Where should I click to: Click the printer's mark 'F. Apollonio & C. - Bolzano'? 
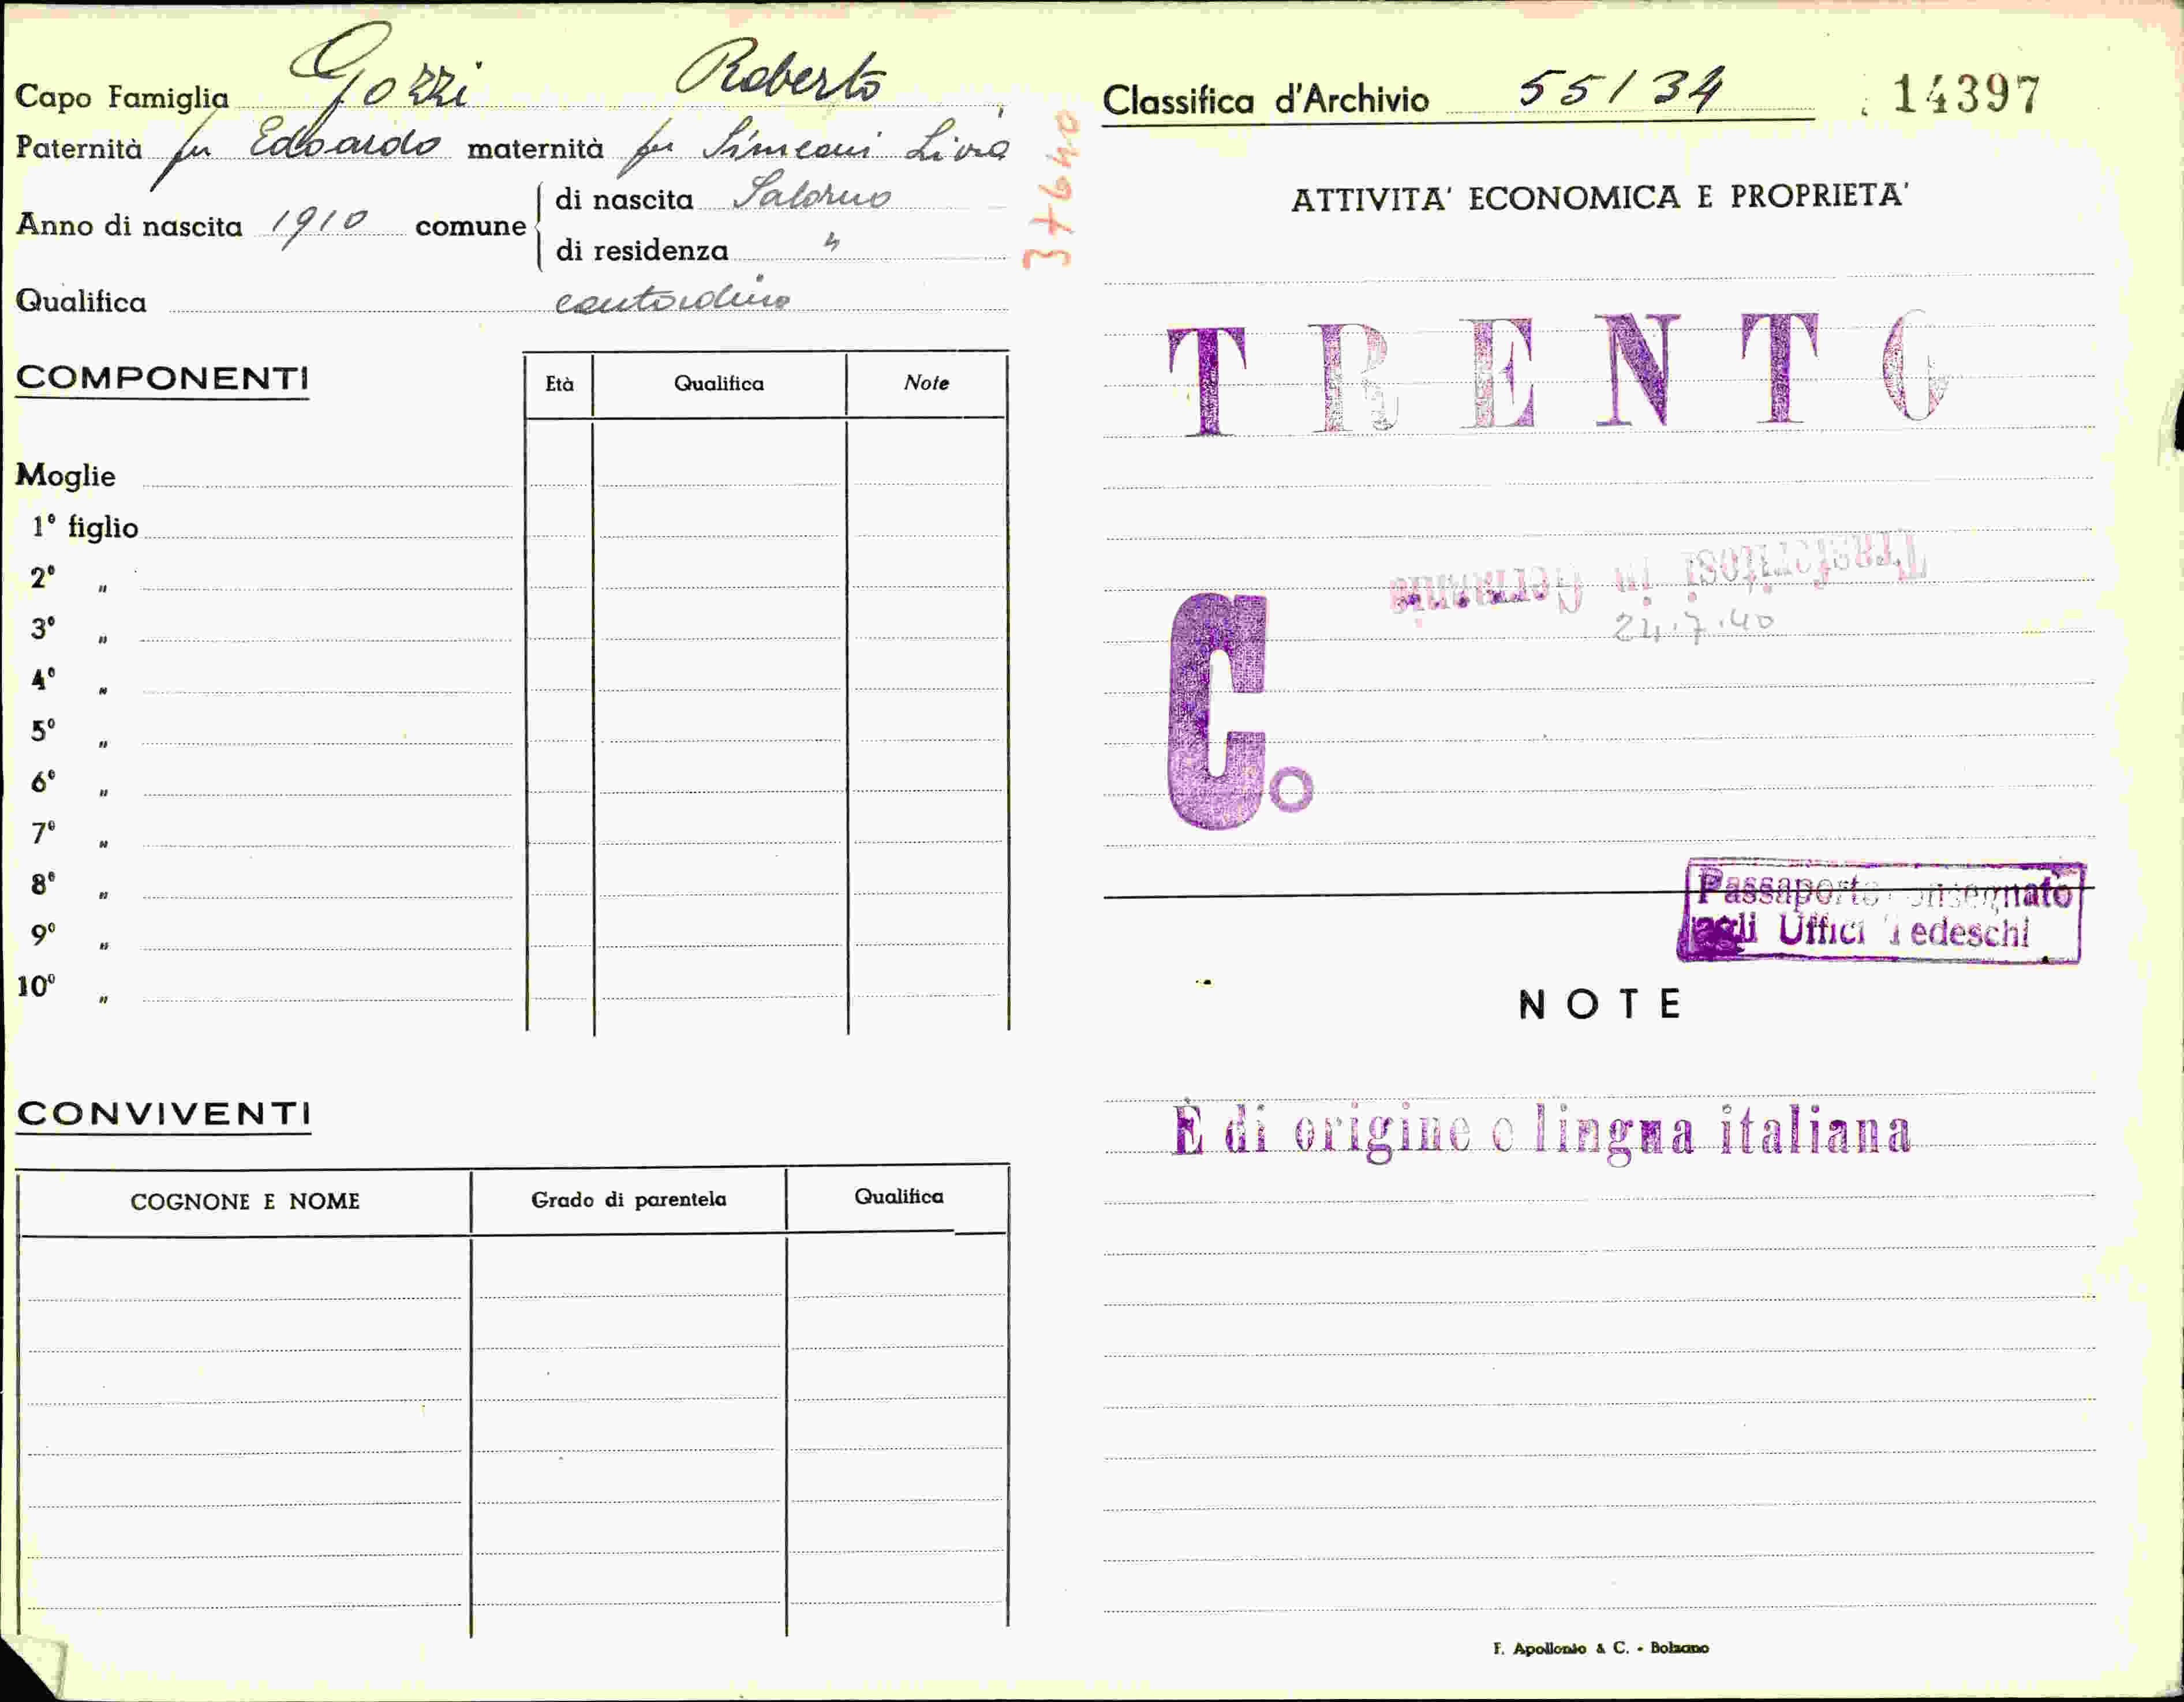click(x=1601, y=1648)
